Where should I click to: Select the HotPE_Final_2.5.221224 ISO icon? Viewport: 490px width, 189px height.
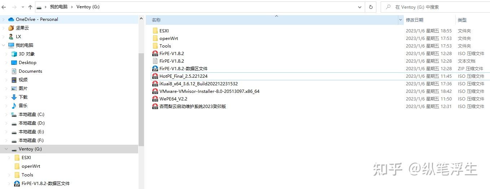155,76
